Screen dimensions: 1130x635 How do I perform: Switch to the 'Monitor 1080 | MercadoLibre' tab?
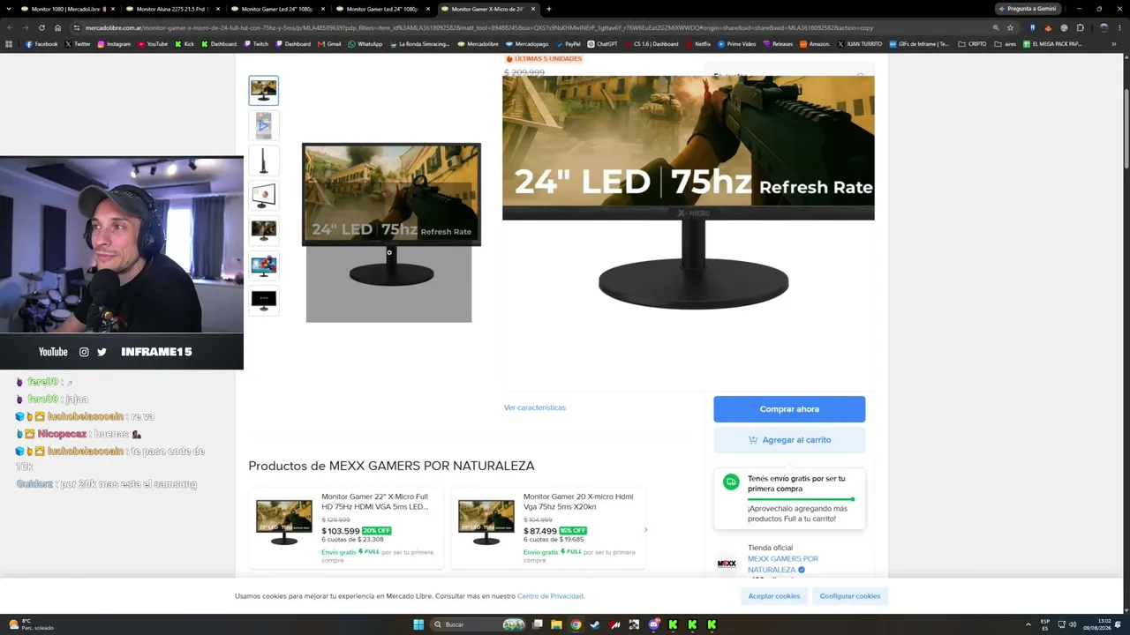click(64, 9)
